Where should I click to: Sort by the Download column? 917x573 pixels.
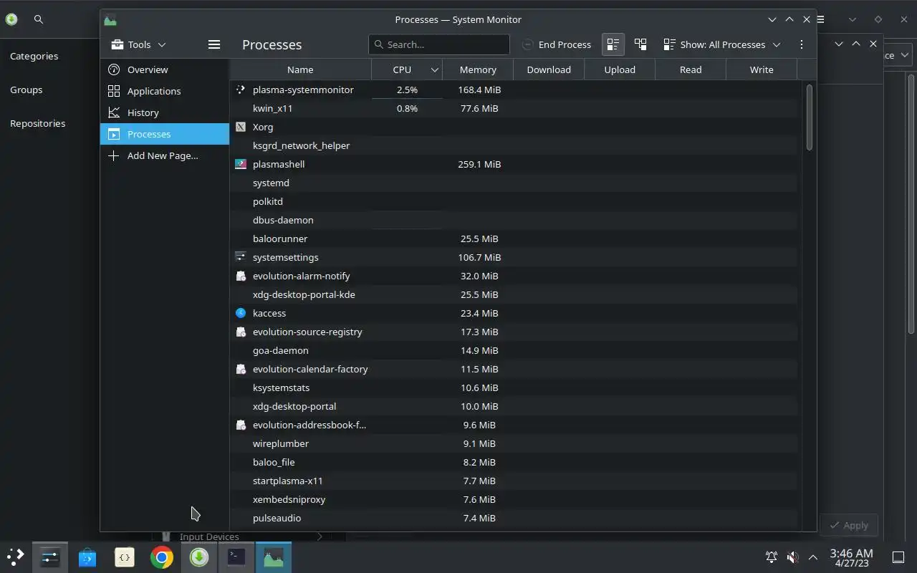click(x=549, y=69)
